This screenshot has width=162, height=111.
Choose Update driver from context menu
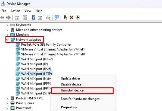click(71, 78)
